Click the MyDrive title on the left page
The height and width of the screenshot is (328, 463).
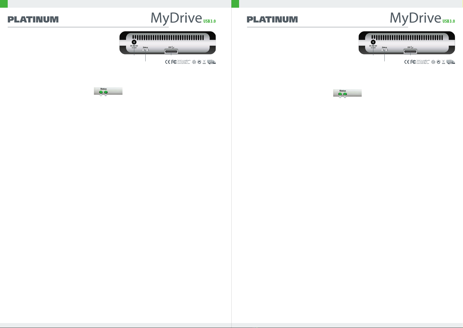[x=176, y=18]
